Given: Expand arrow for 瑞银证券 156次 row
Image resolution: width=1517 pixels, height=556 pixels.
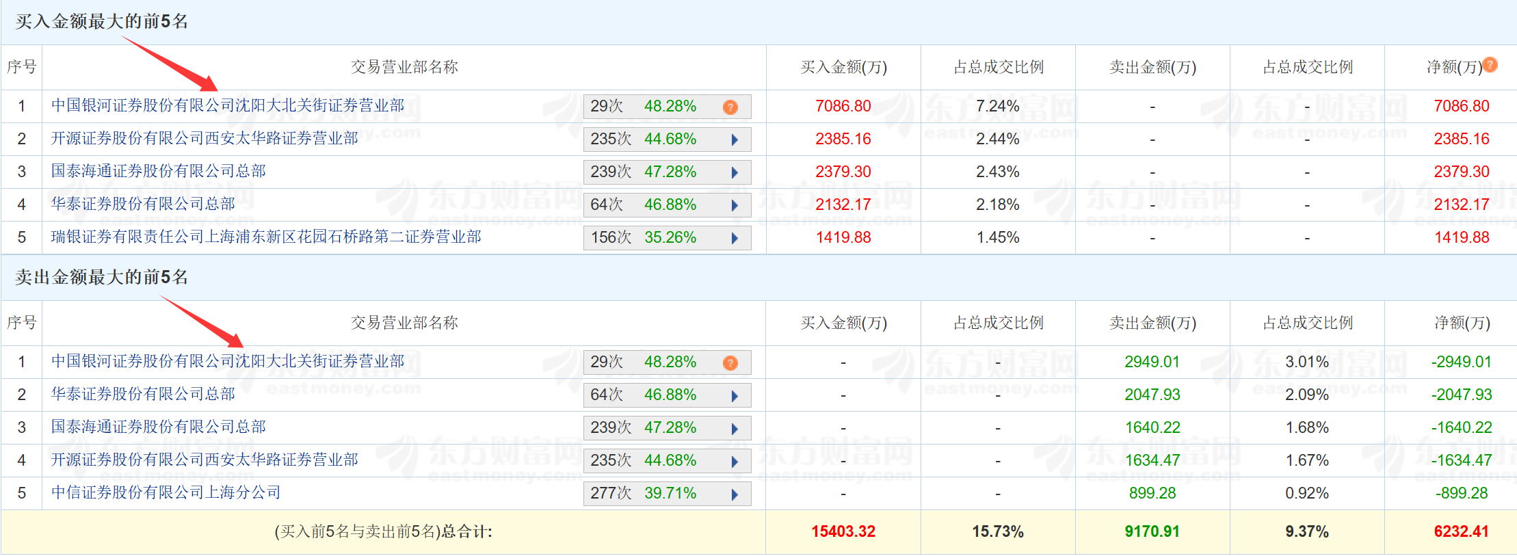Looking at the screenshot, I should click(x=735, y=238).
